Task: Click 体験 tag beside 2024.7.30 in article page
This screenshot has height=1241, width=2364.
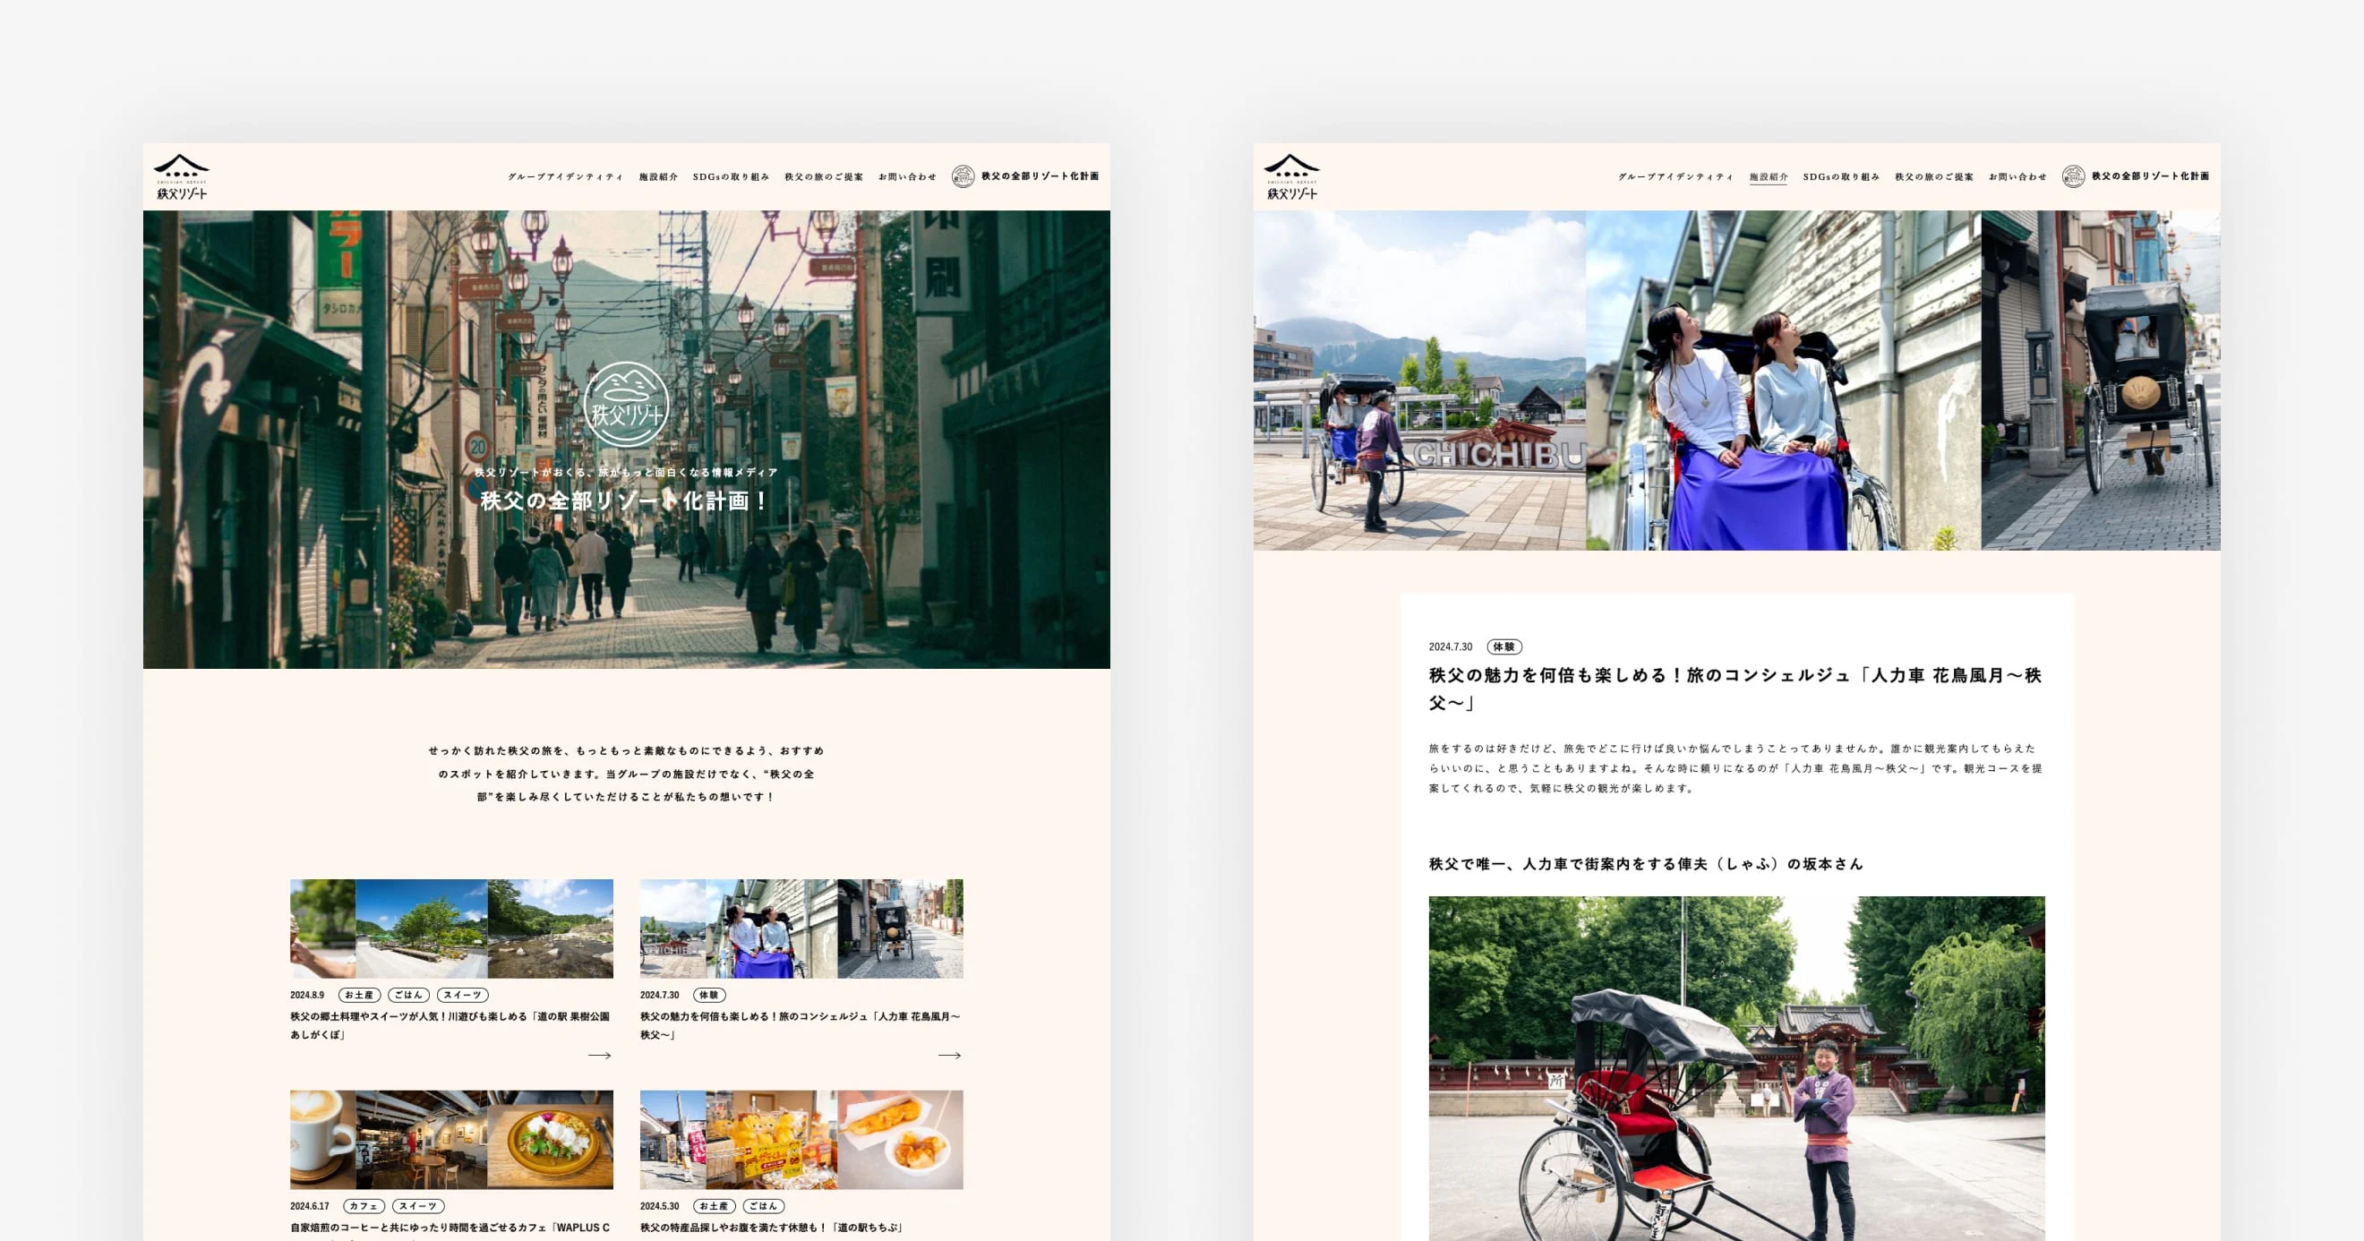Action: tap(1504, 647)
